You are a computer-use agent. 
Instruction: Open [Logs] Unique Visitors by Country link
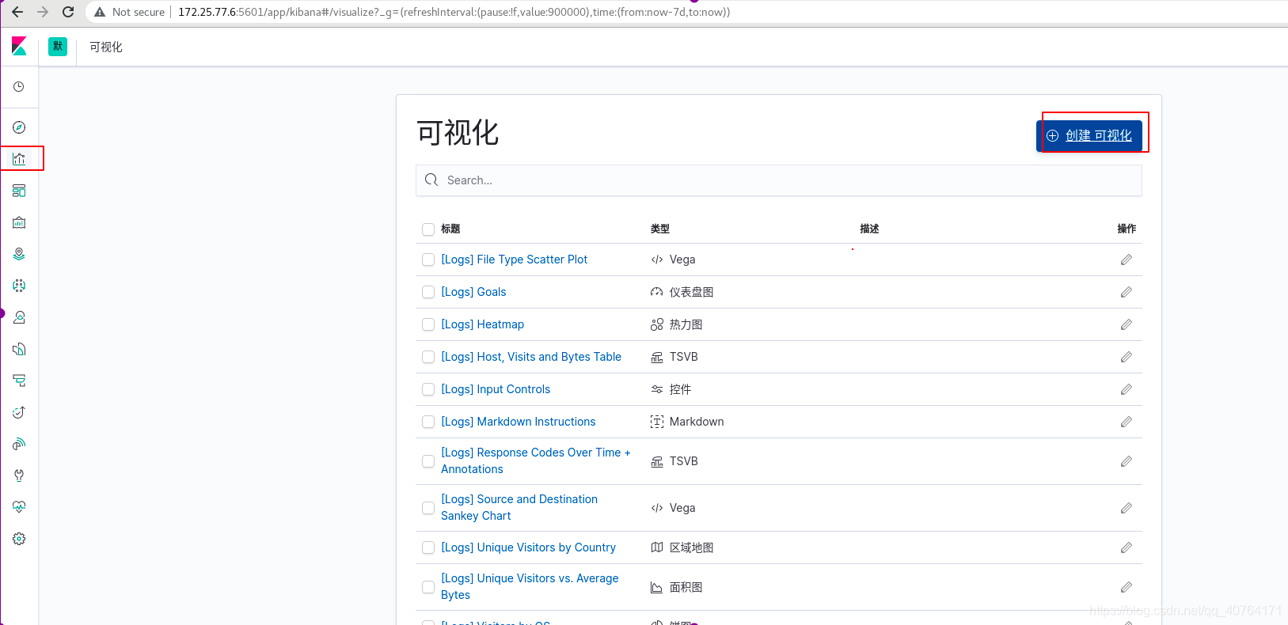pyautogui.click(x=528, y=547)
